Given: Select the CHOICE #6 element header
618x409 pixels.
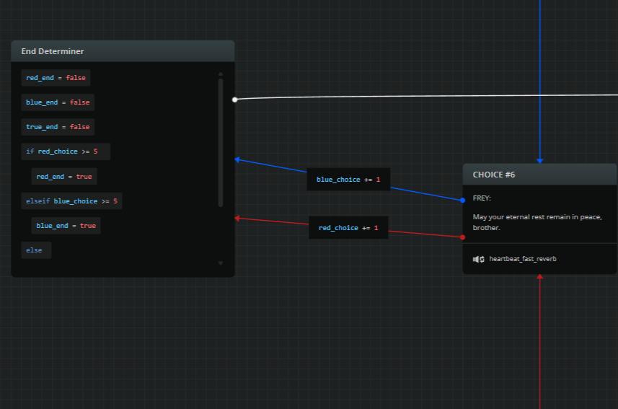Looking at the screenshot, I should (539, 175).
